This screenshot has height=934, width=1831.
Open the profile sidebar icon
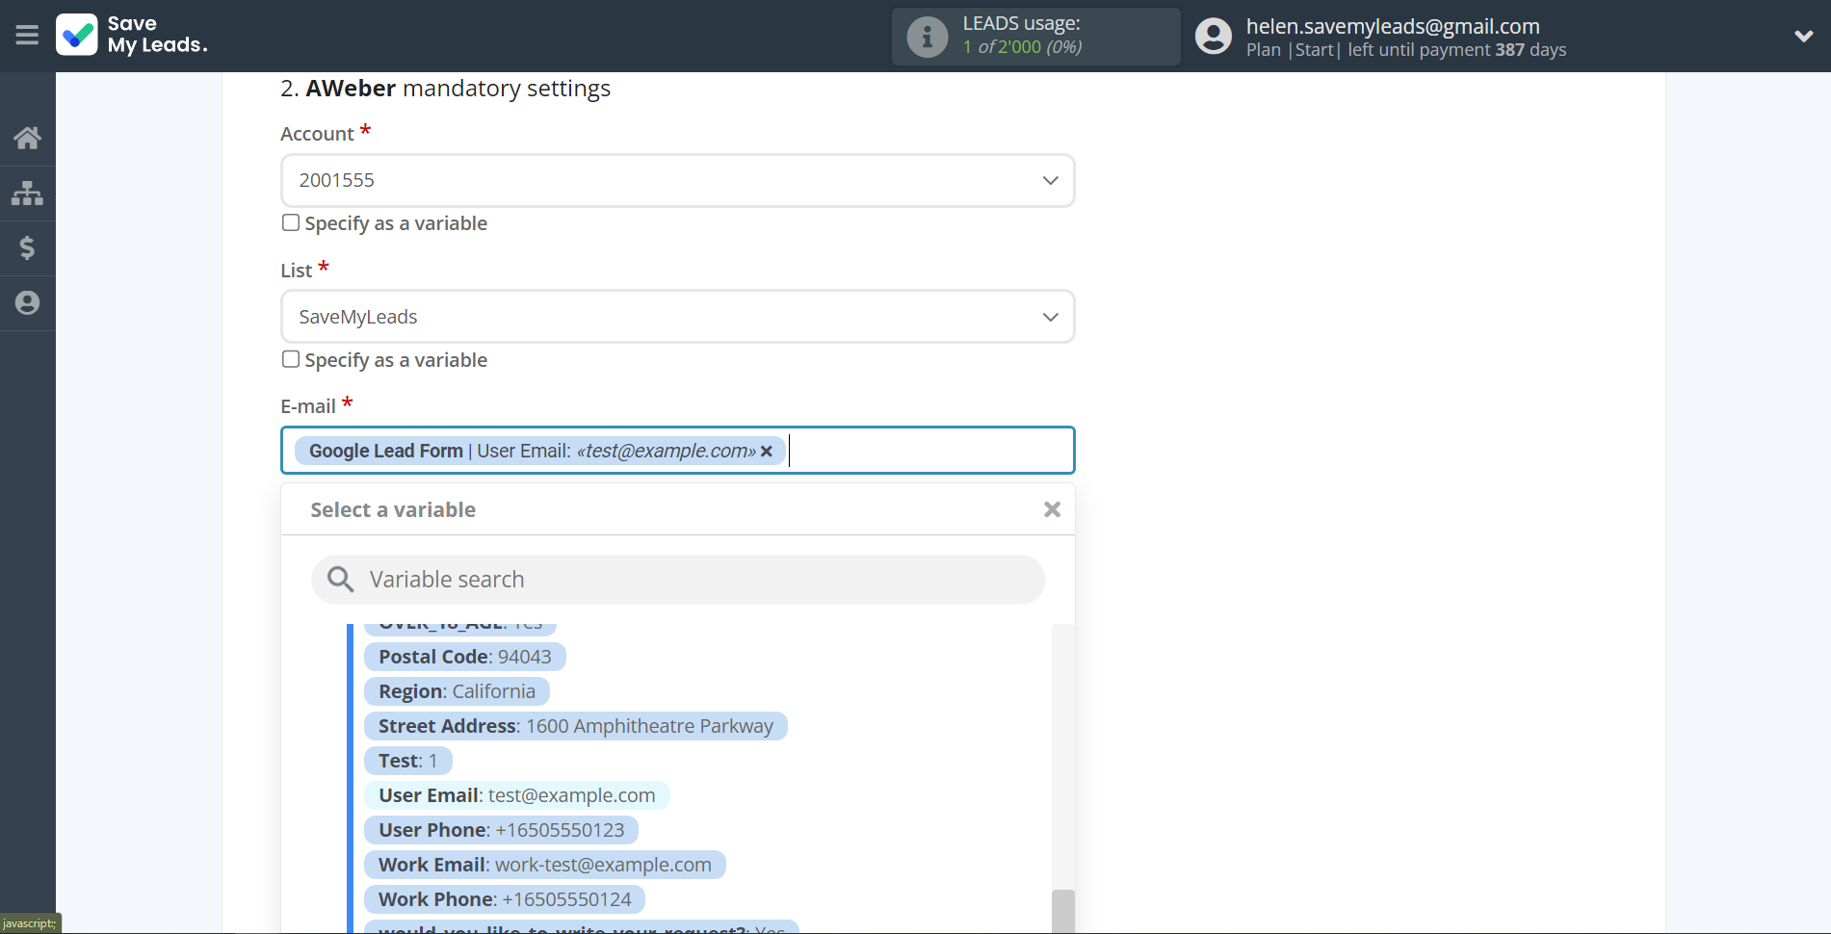tap(27, 303)
